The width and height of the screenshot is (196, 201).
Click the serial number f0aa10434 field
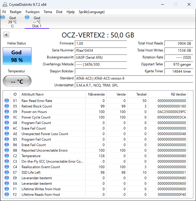(x=101, y=50)
